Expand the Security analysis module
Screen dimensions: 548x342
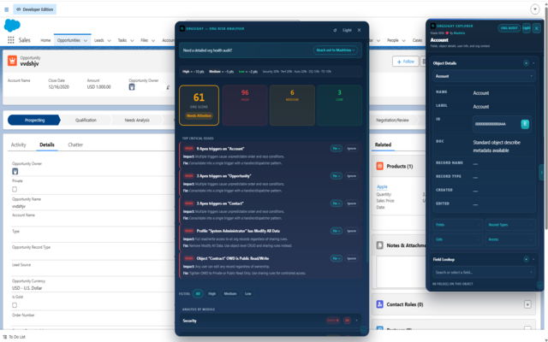pos(270,321)
